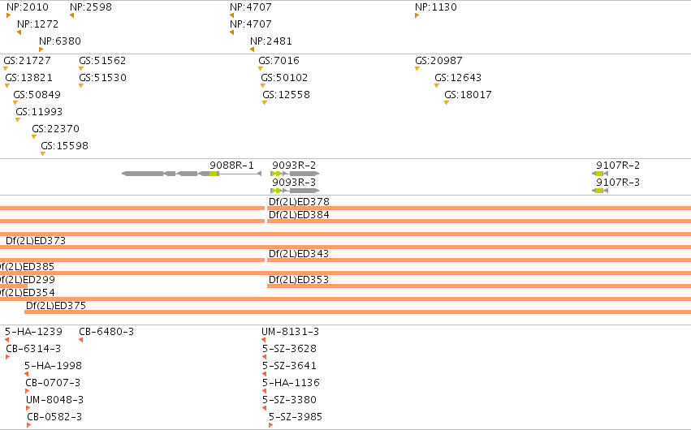
Task: Click the Df(2L)ED375 deficiency label
Action: 56,305
